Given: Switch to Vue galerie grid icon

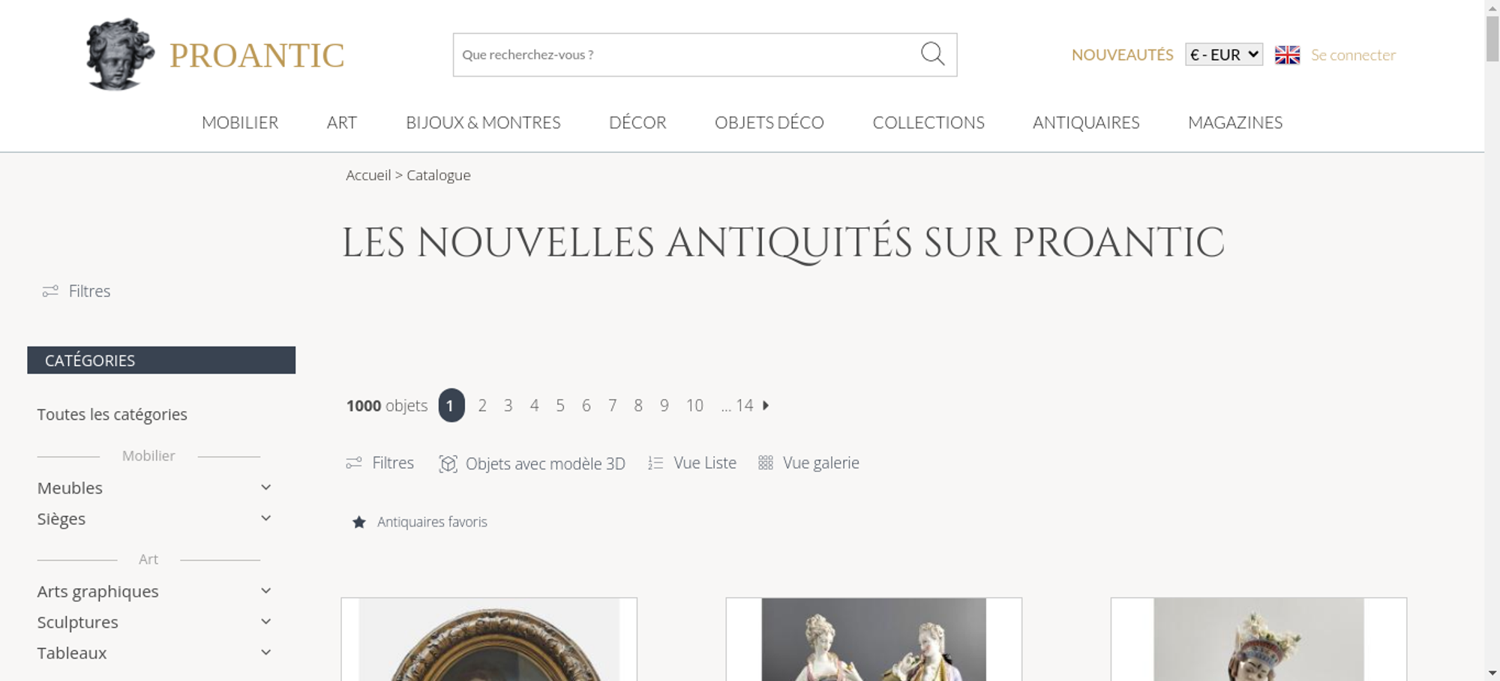Looking at the screenshot, I should (765, 463).
